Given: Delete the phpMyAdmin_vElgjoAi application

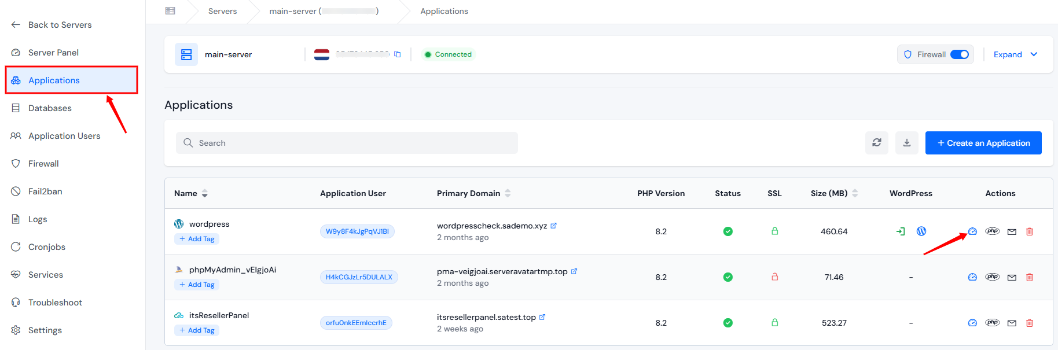Looking at the screenshot, I should 1030,277.
